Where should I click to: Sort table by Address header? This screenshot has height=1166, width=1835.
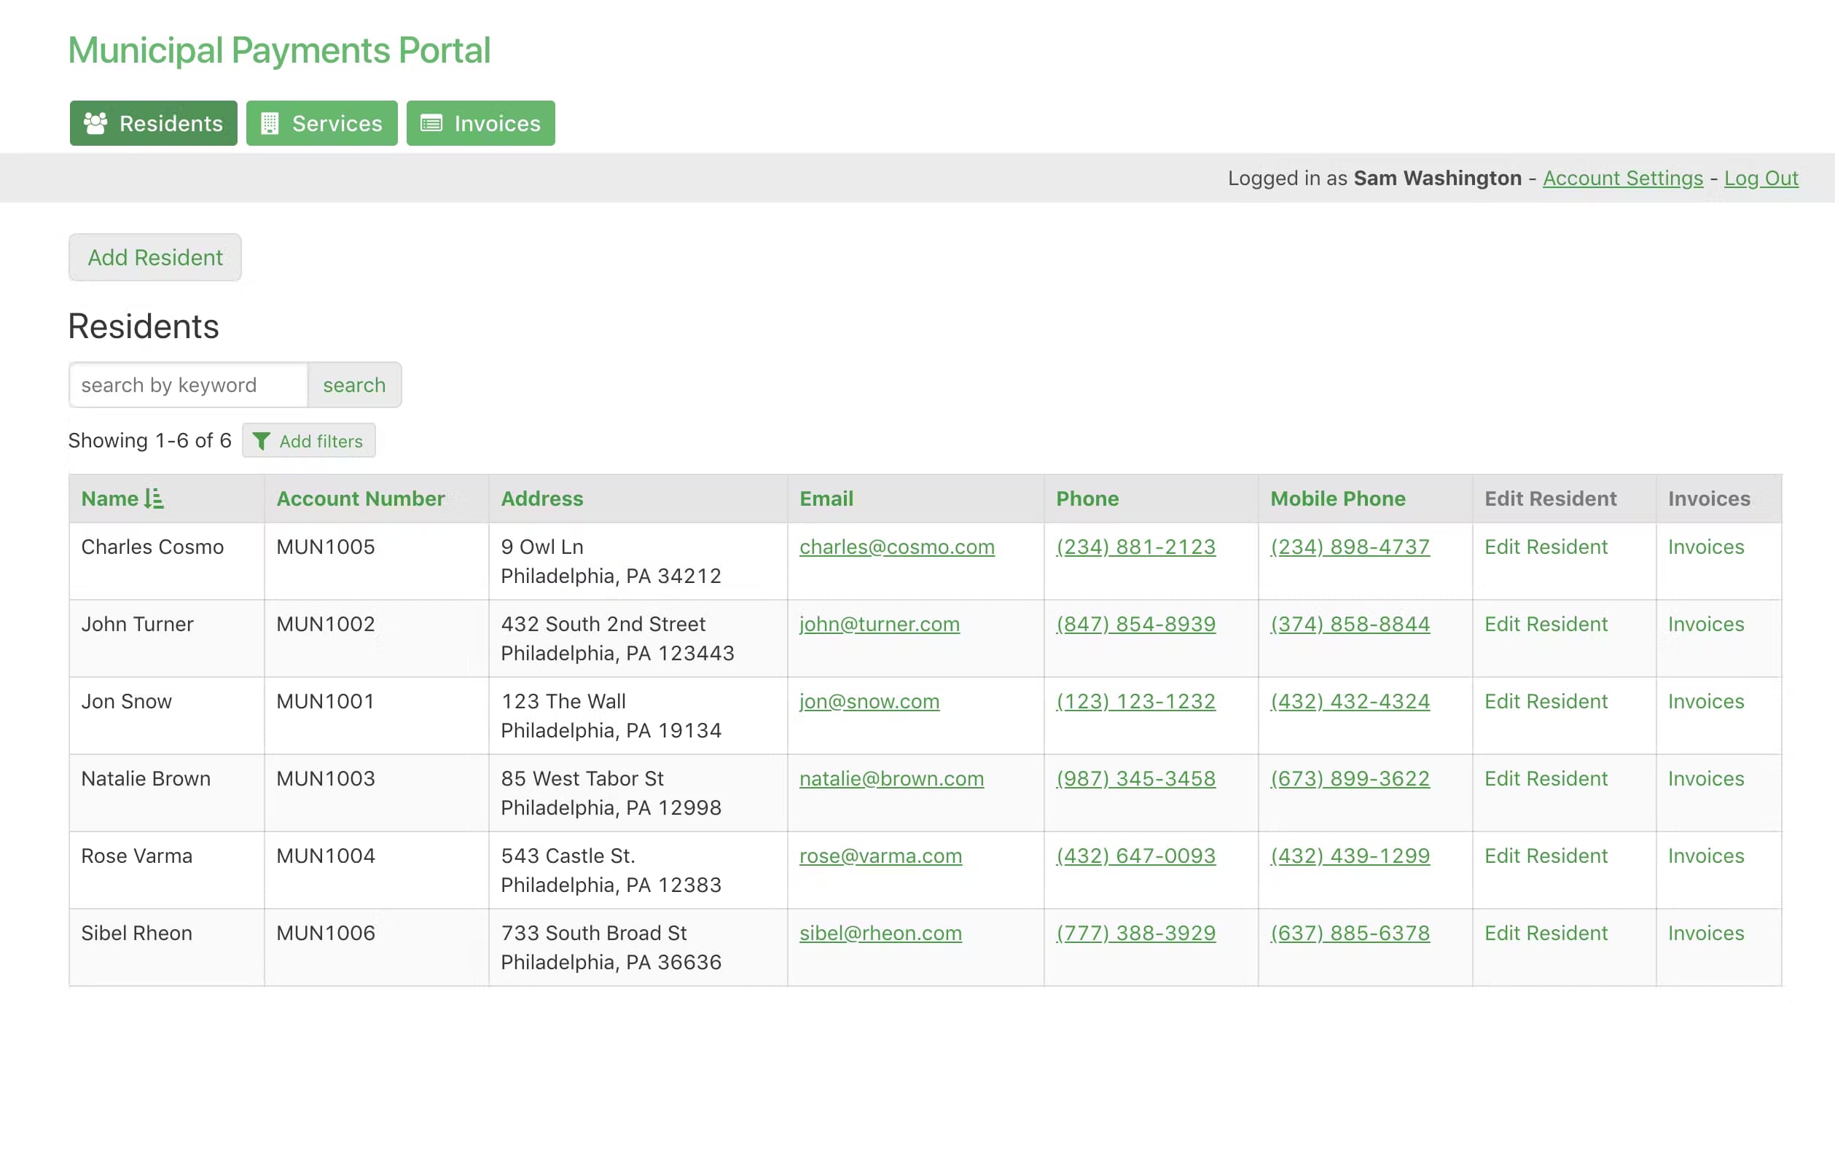[541, 498]
